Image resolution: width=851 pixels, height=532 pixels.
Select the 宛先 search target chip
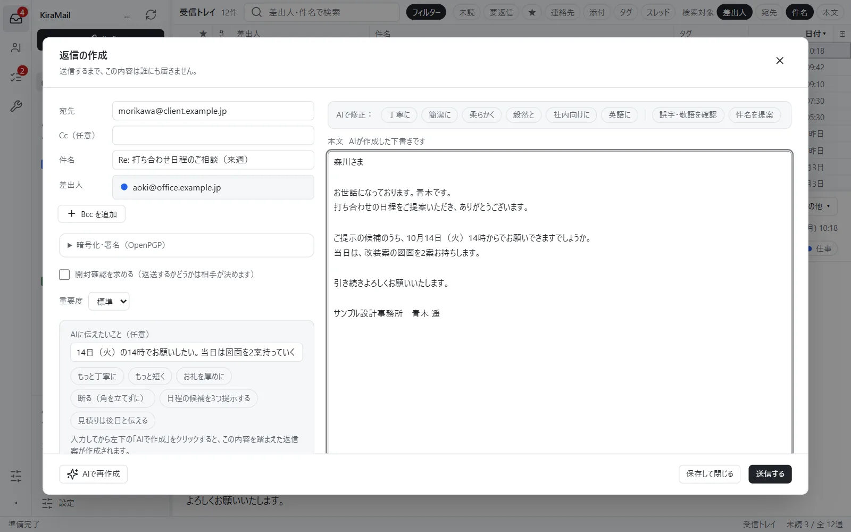(x=769, y=12)
